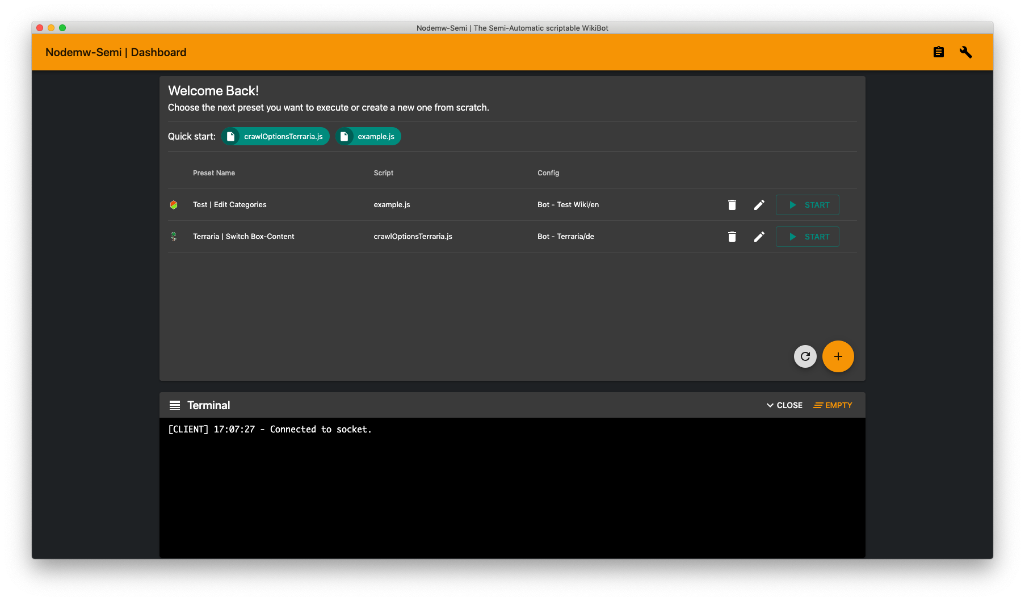The image size is (1025, 601).
Task: Select the 'Test | Edit Categories' preset name
Action: coord(229,205)
